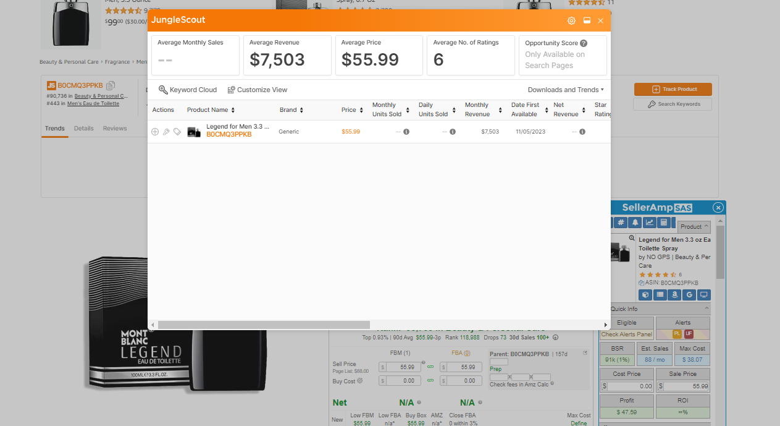Image resolution: width=780 pixels, height=426 pixels.
Task: Click plus icon beside 30d Sales 100+
Action: tap(555, 338)
